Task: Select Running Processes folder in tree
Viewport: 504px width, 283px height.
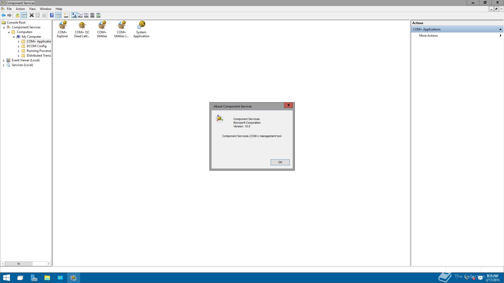Action: tap(39, 51)
